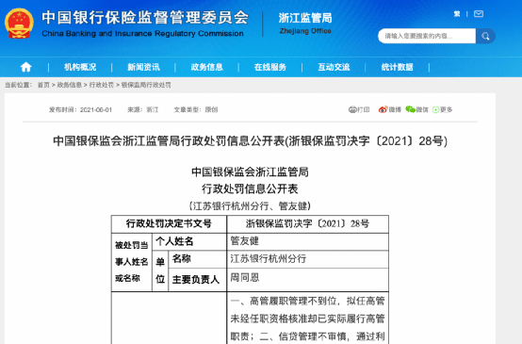Click subtitle 行政处罚信息公开表

[250, 188]
